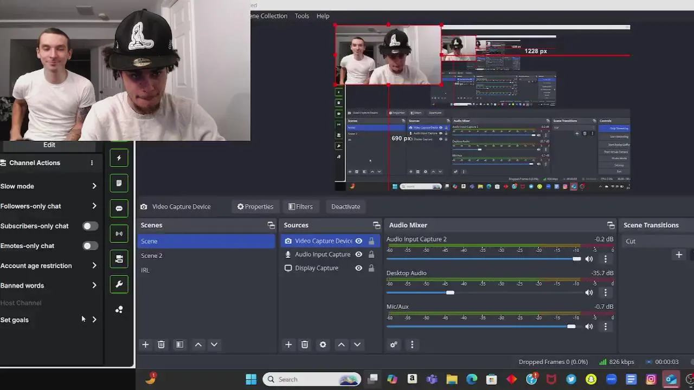Viewport: 694px width, 390px height.
Task: Open File Explorer from taskbar
Action: tap(452, 379)
